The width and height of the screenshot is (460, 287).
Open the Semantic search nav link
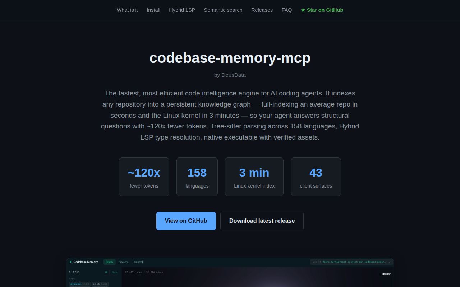point(223,10)
